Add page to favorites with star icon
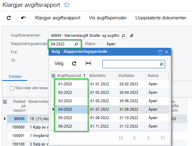 pyautogui.click(x=67, y=5)
